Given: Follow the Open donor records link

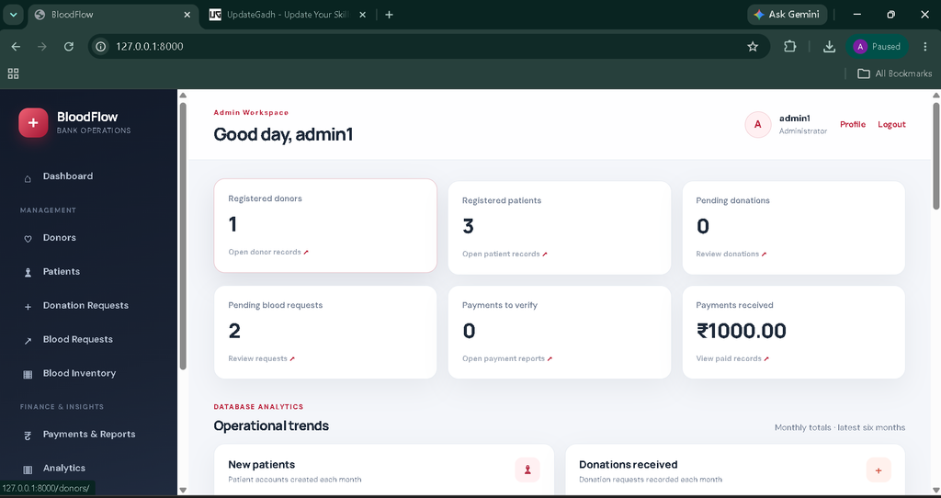Looking at the screenshot, I should point(268,252).
